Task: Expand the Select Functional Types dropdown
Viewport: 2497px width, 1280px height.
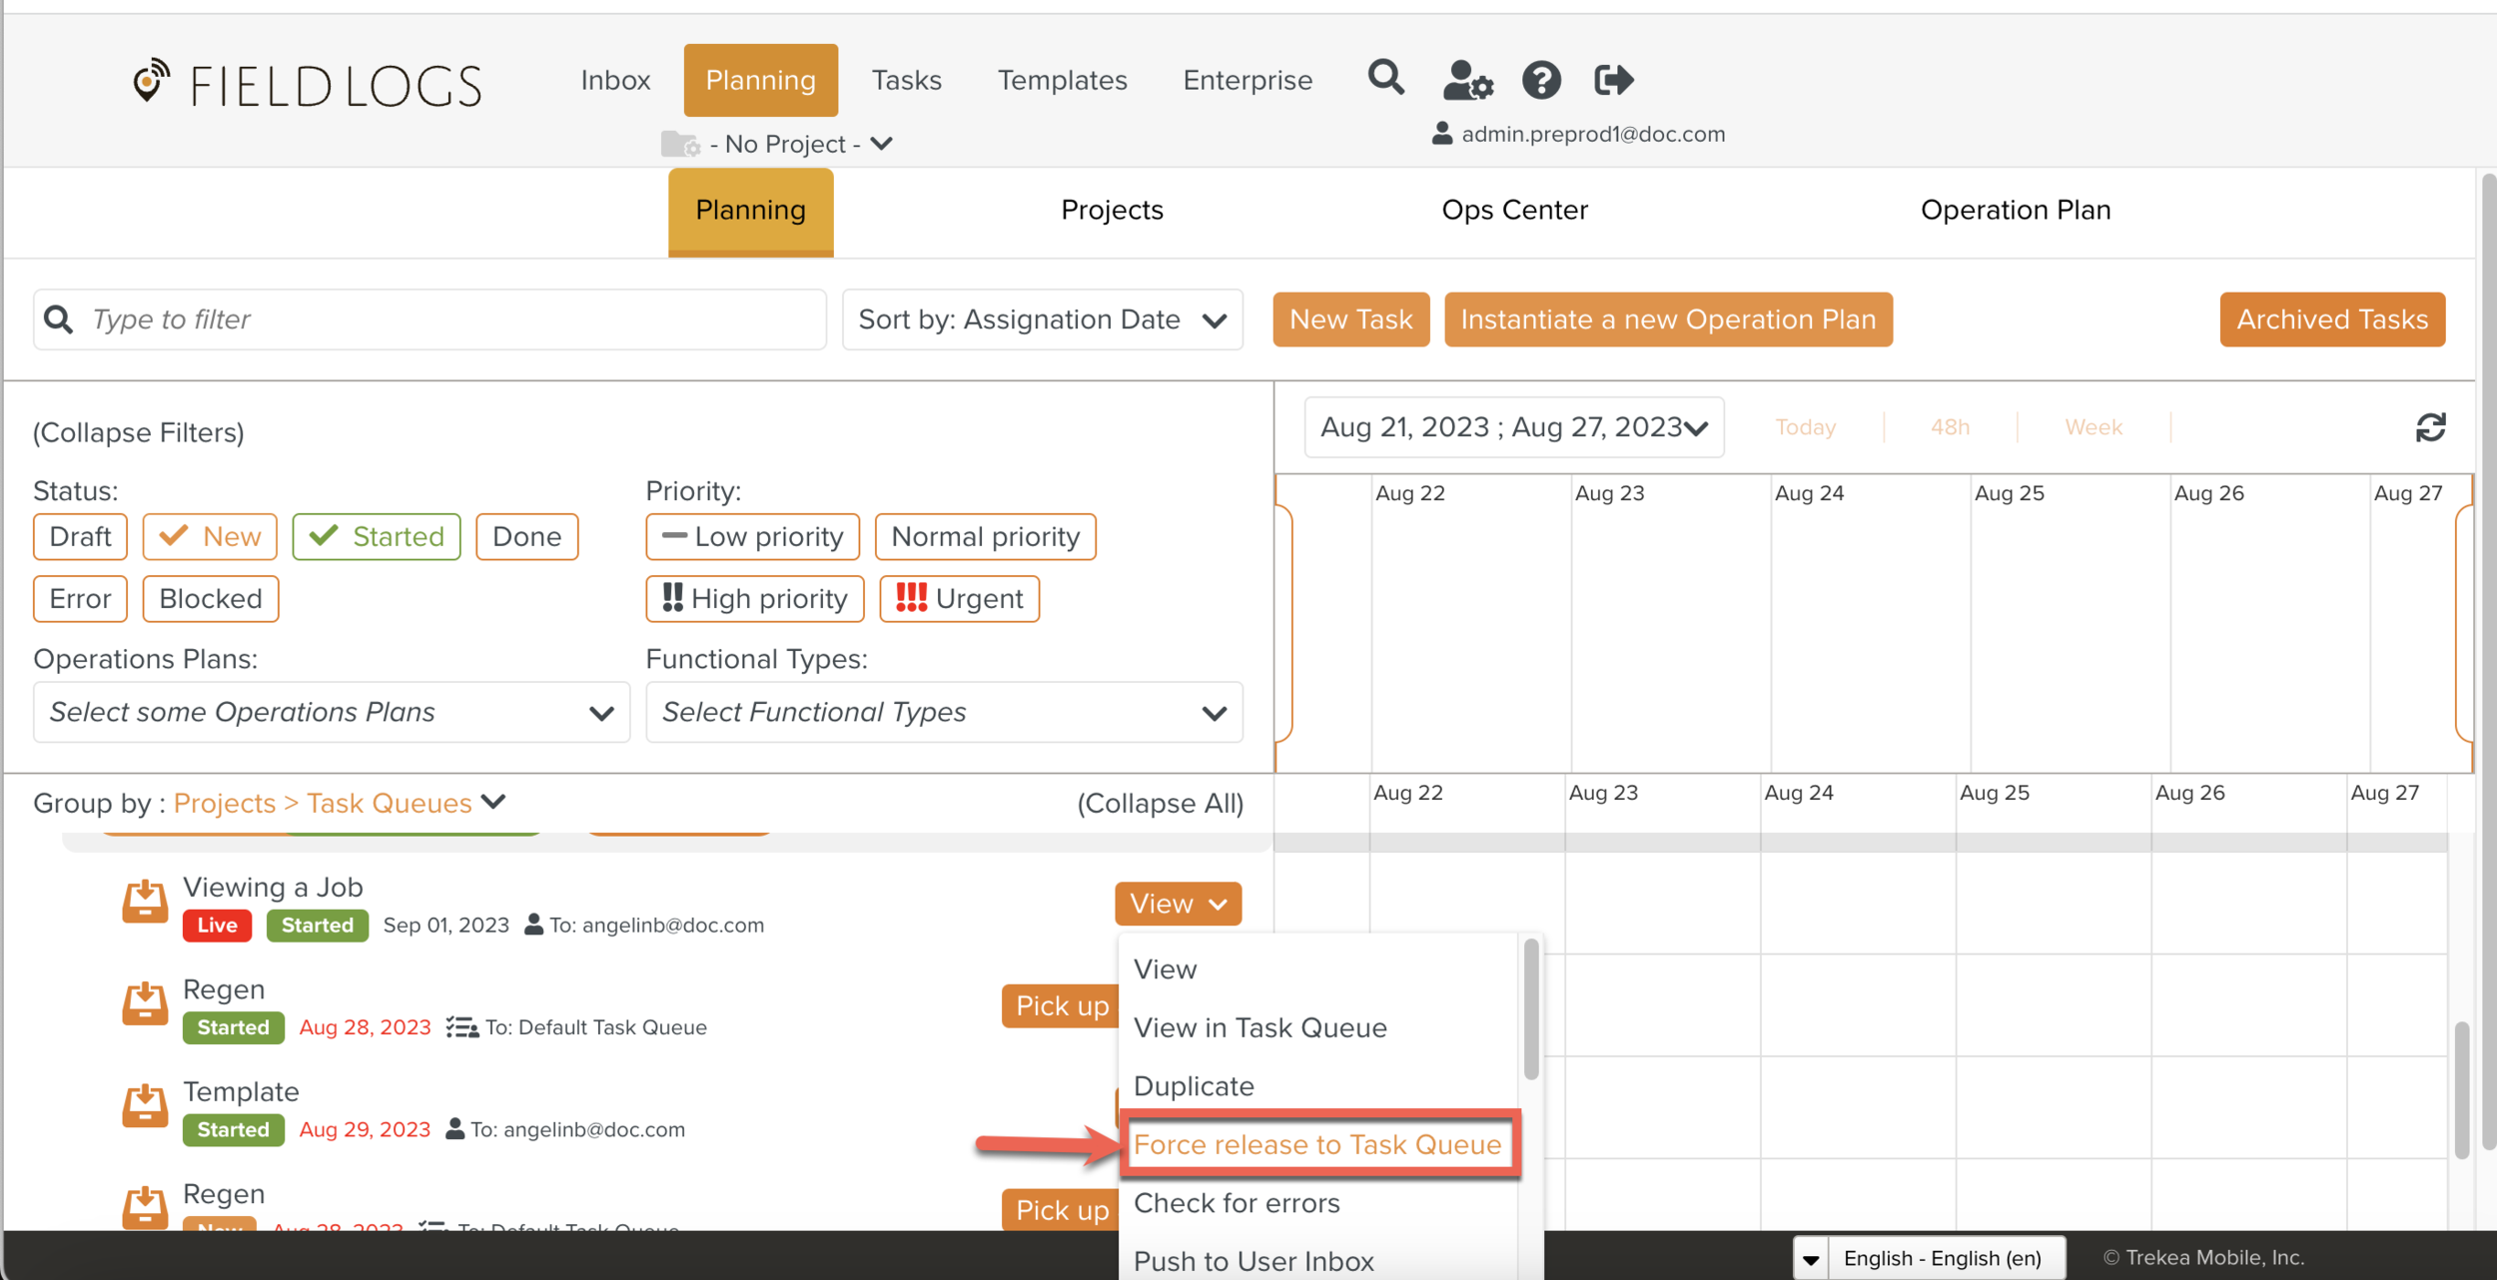Action: pyautogui.click(x=943, y=712)
